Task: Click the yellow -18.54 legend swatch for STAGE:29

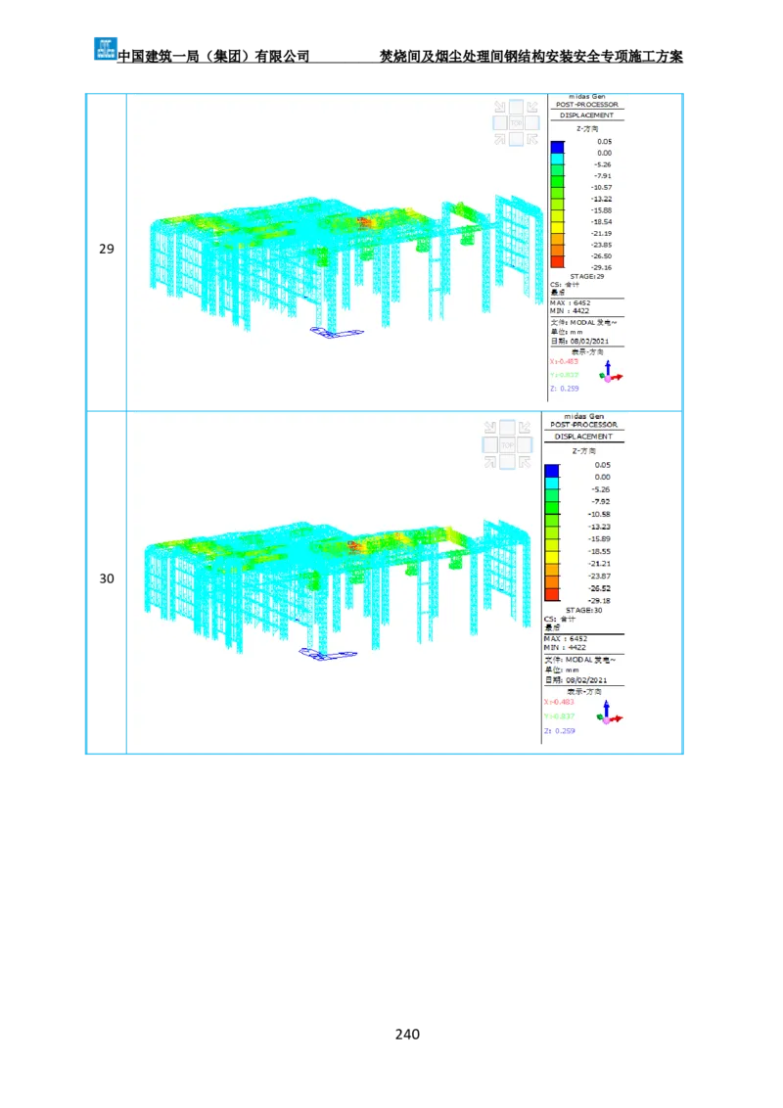Action: 557,227
